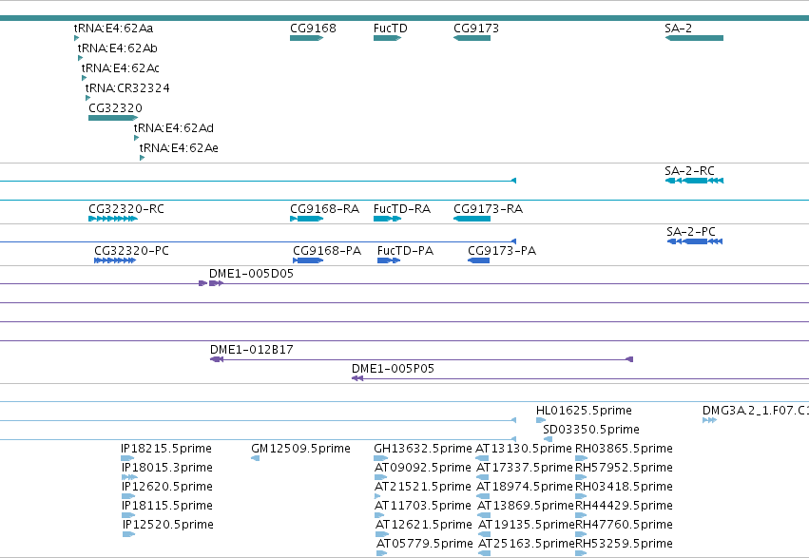Select RH03418.5prime EST label

tap(625, 487)
